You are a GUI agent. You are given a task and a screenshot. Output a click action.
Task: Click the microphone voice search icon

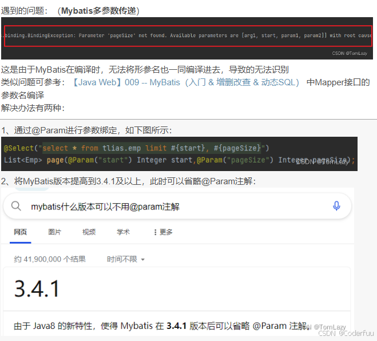[x=336, y=206]
